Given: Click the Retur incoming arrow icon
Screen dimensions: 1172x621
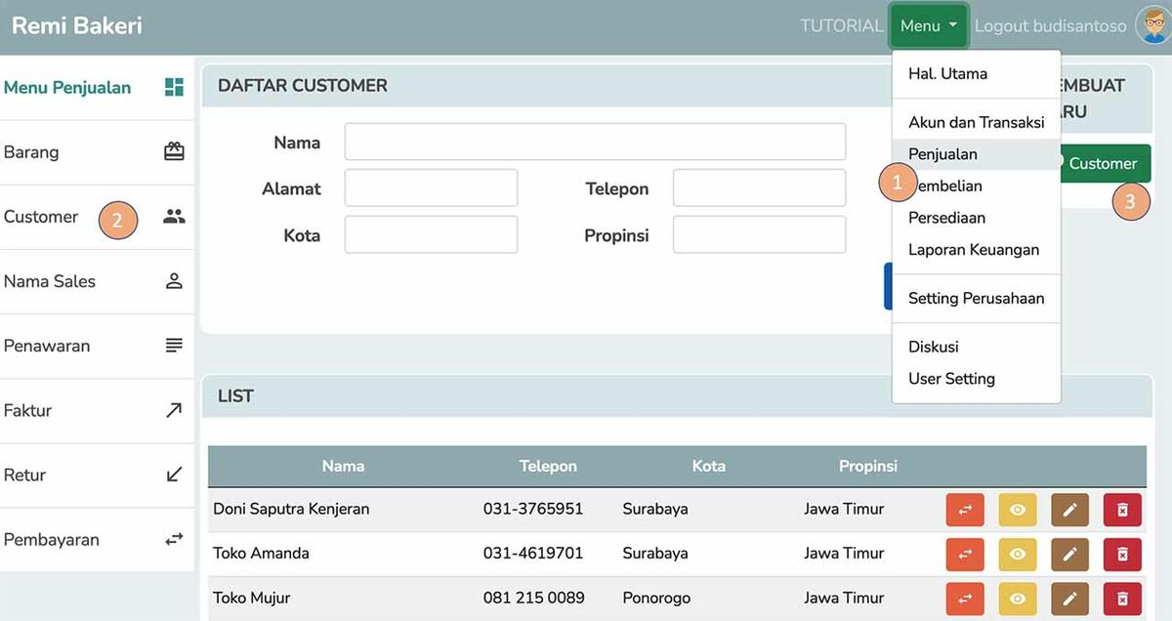Looking at the screenshot, I should tap(174, 475).
